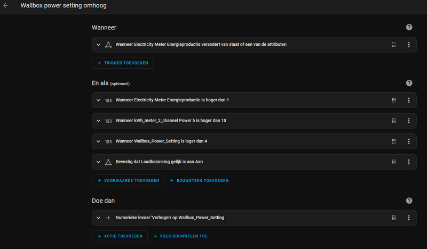Viewport: 427px width, 249px height.
Task: Open help for the En als section
Action: point(409,83)
